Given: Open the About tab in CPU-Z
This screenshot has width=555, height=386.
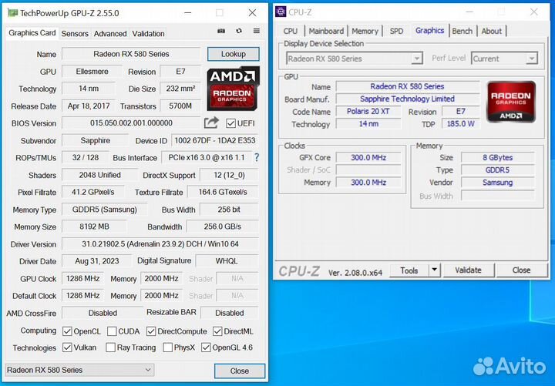Looking at the screenshot, I should point(491,31).
